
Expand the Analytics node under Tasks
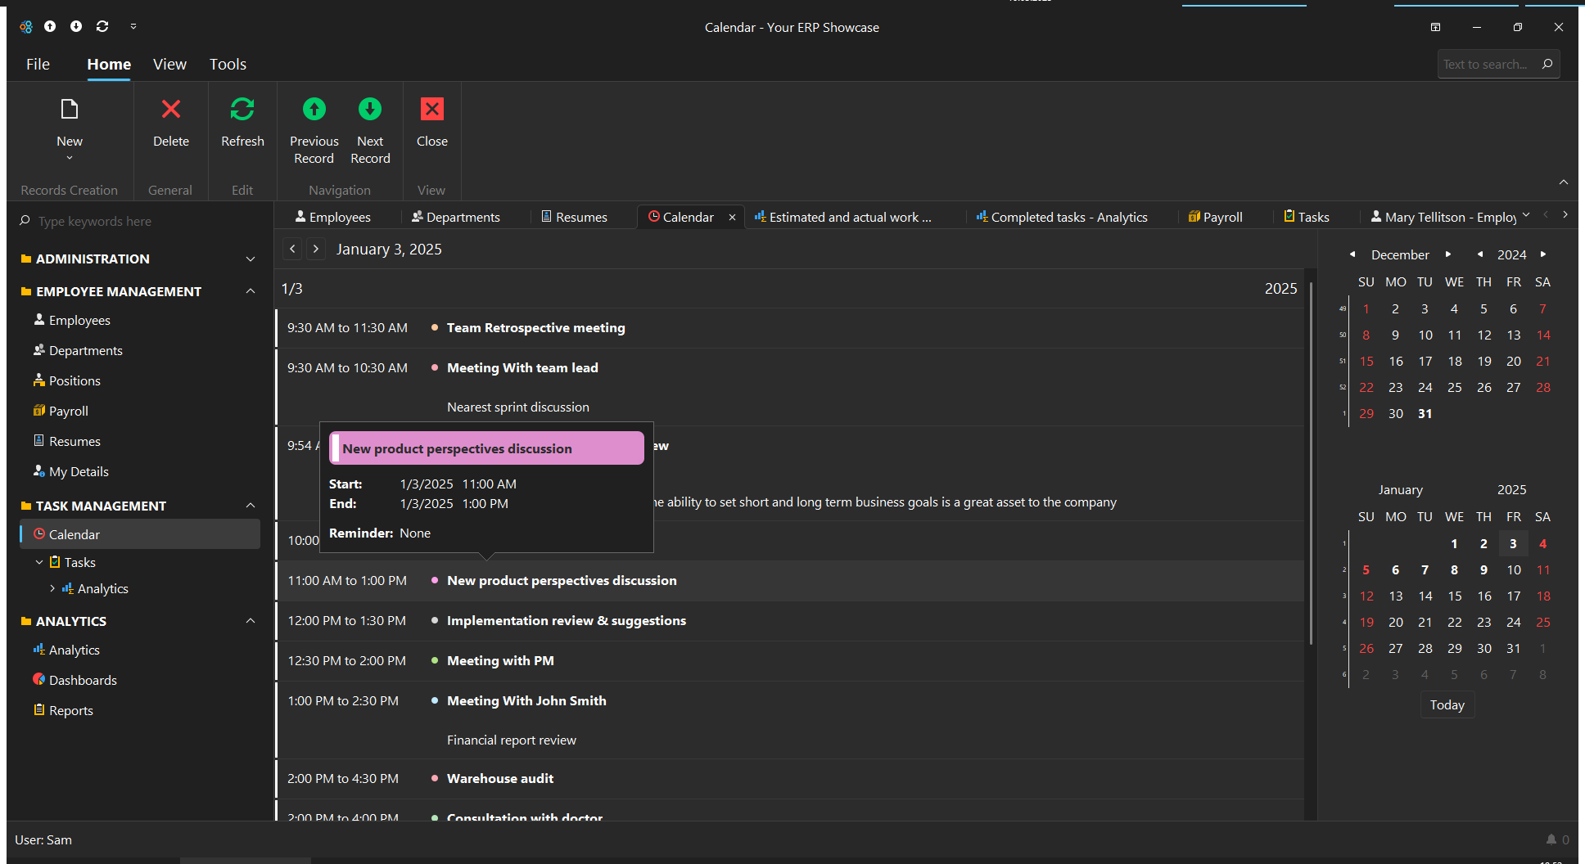pos(52,588)
